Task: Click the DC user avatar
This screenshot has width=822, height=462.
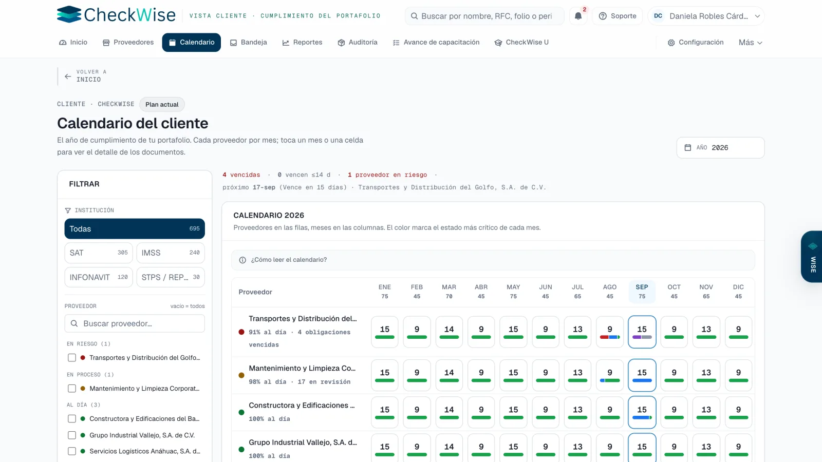Action: coord(658,16)
